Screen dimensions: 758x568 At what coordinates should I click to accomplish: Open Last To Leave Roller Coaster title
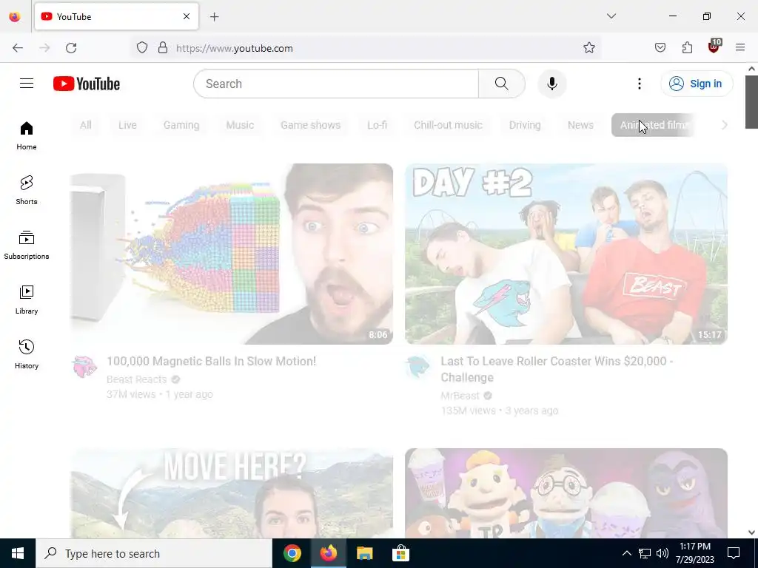(x=557, y=370)
